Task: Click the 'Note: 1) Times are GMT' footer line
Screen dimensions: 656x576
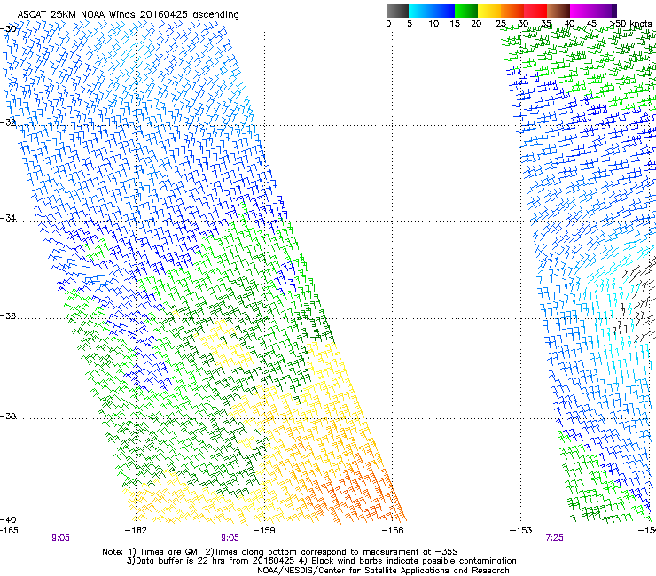Action: [x=280, y=552]
